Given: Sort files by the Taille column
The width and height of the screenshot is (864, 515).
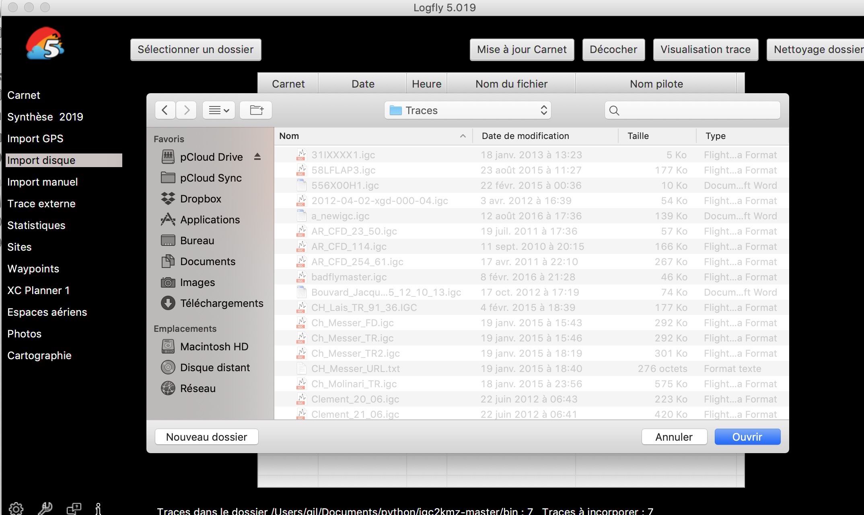Looking at the screenshot, I should 657,136.
